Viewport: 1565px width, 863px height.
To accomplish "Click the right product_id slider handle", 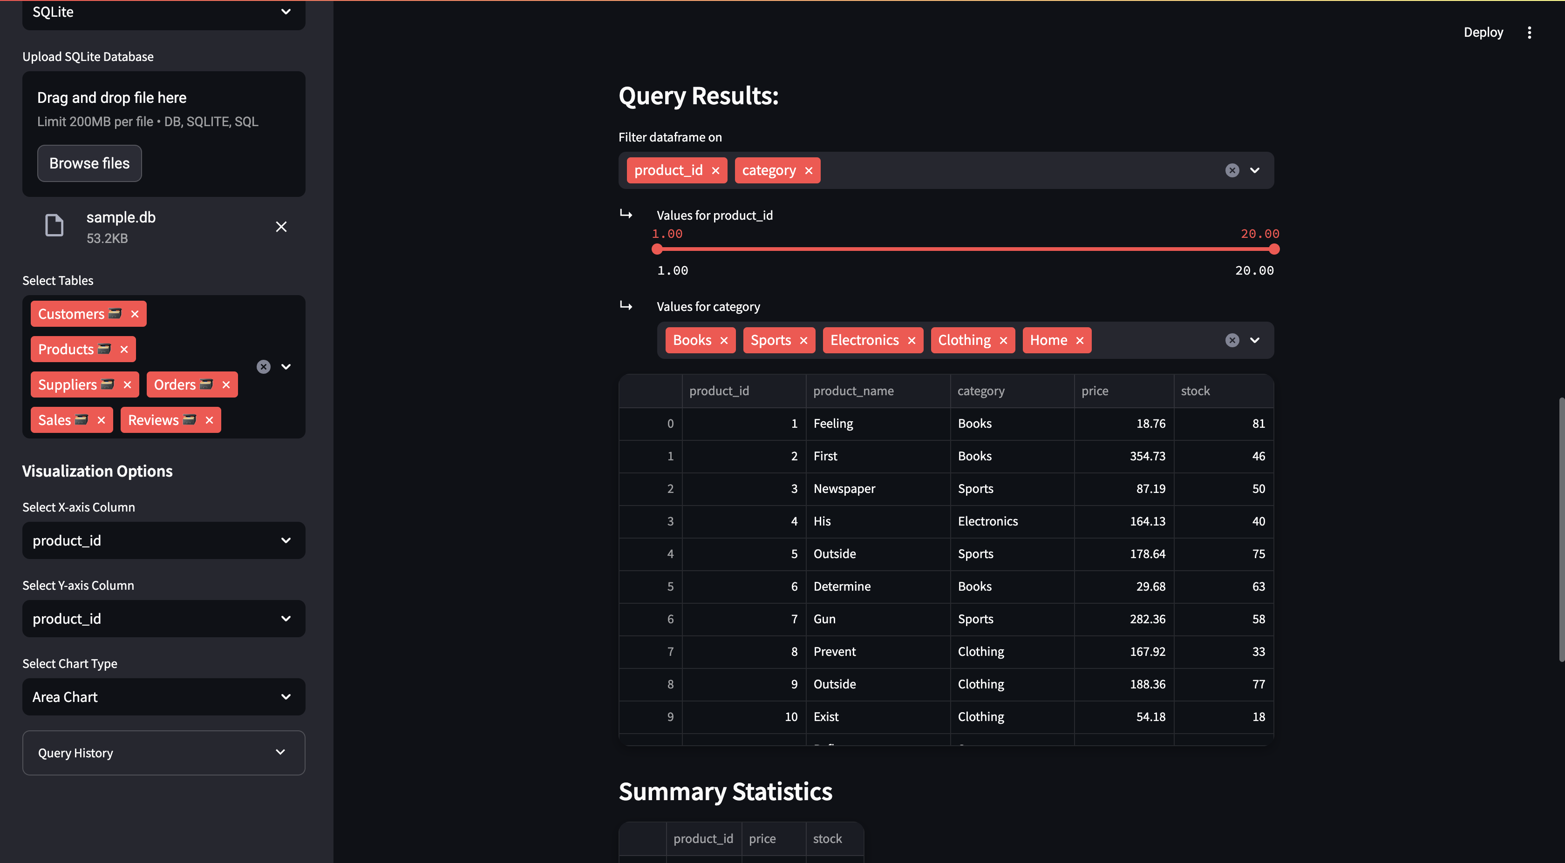I will point(1274,249).
